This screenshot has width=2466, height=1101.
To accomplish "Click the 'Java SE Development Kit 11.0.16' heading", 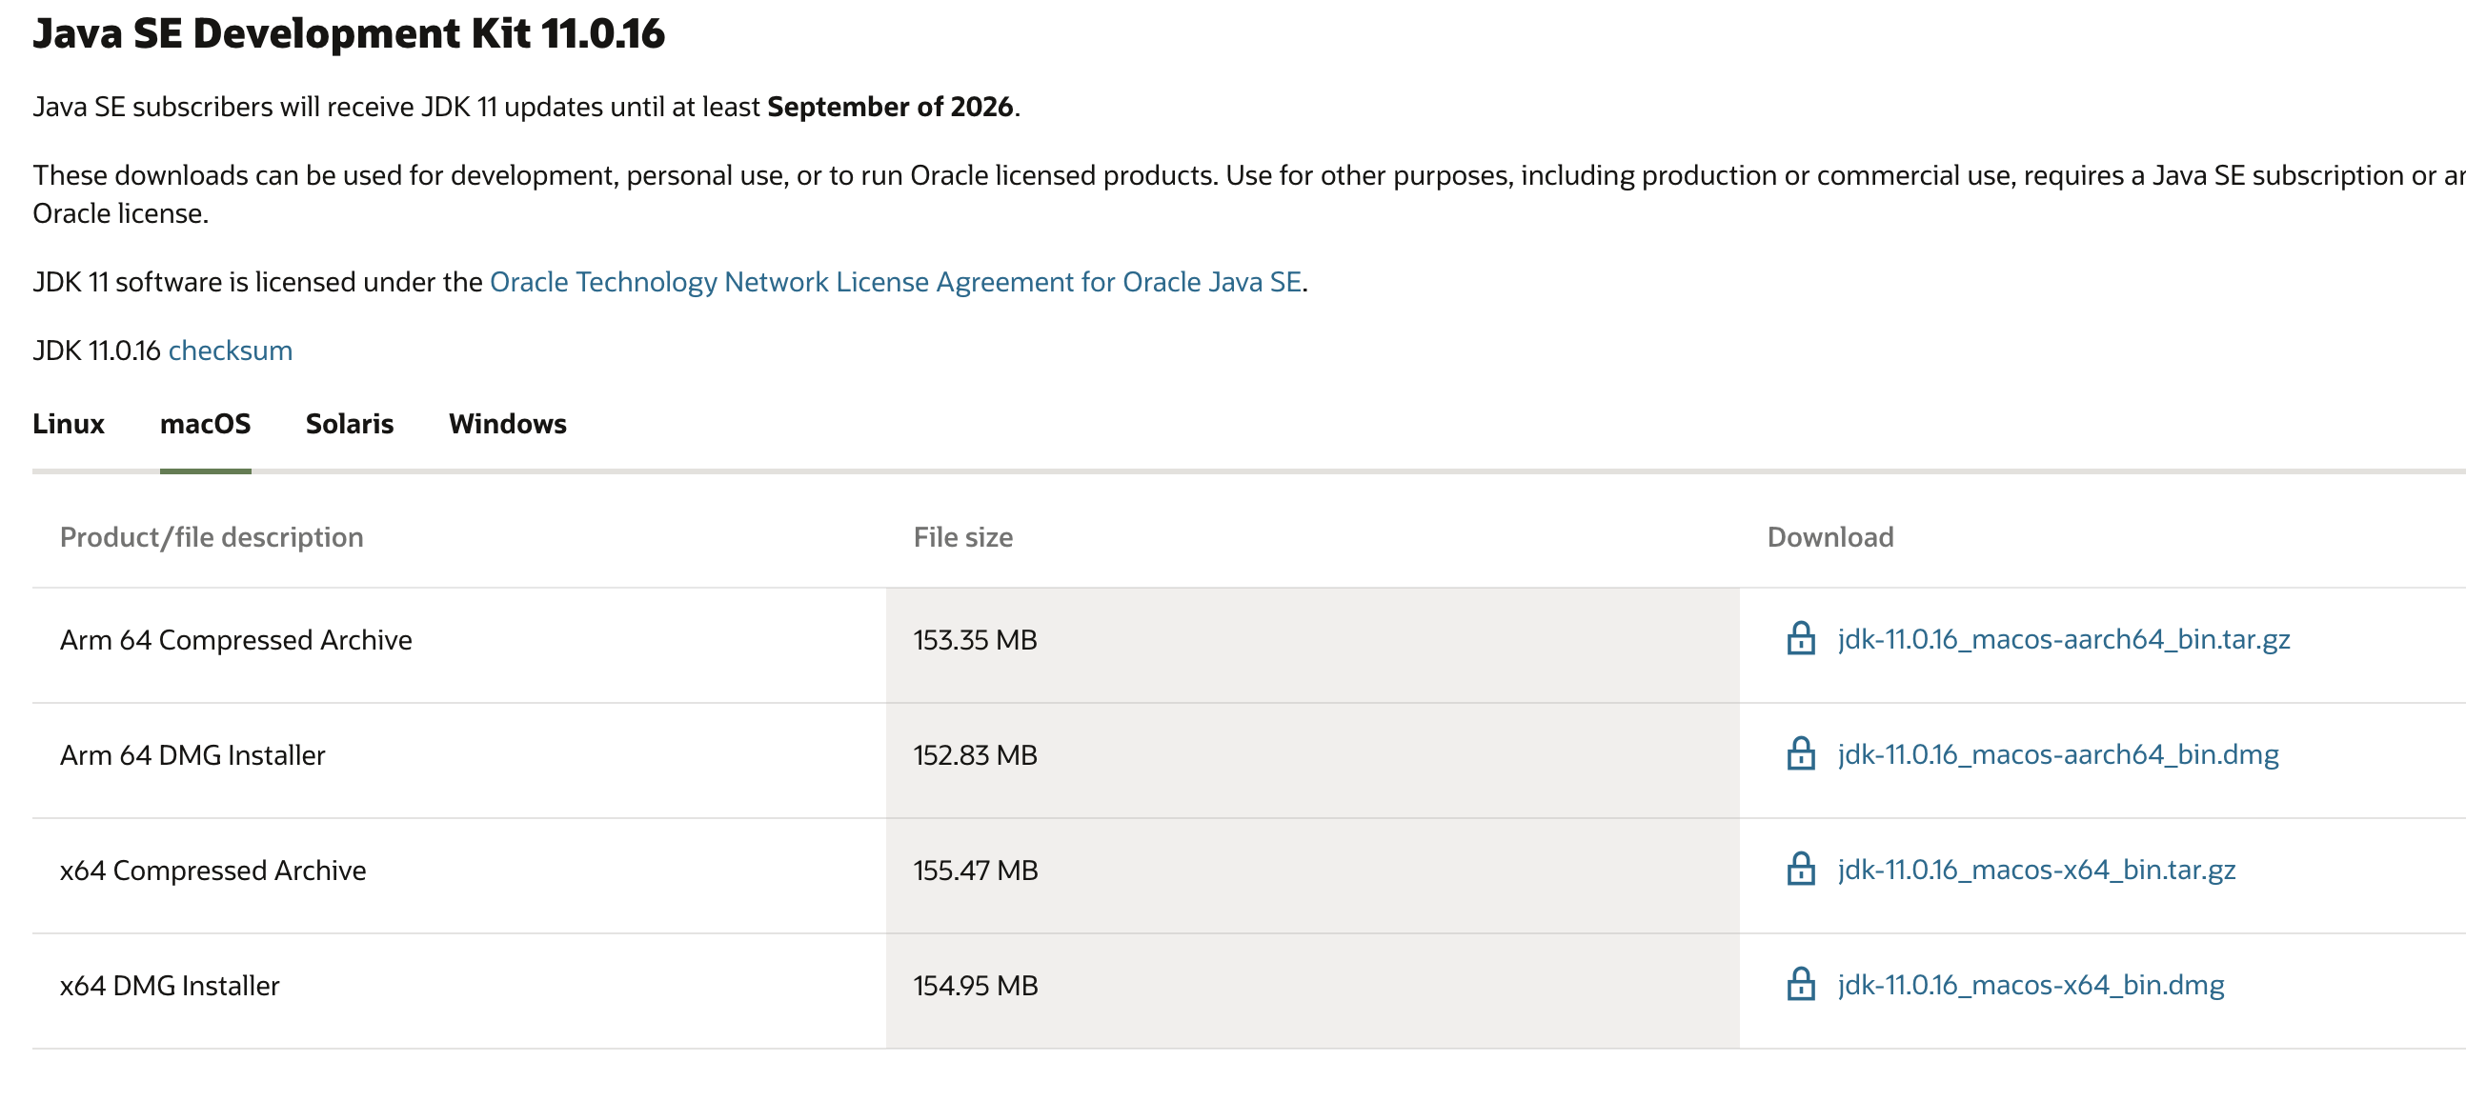I will pyautogui.click(x=349, y=34).
